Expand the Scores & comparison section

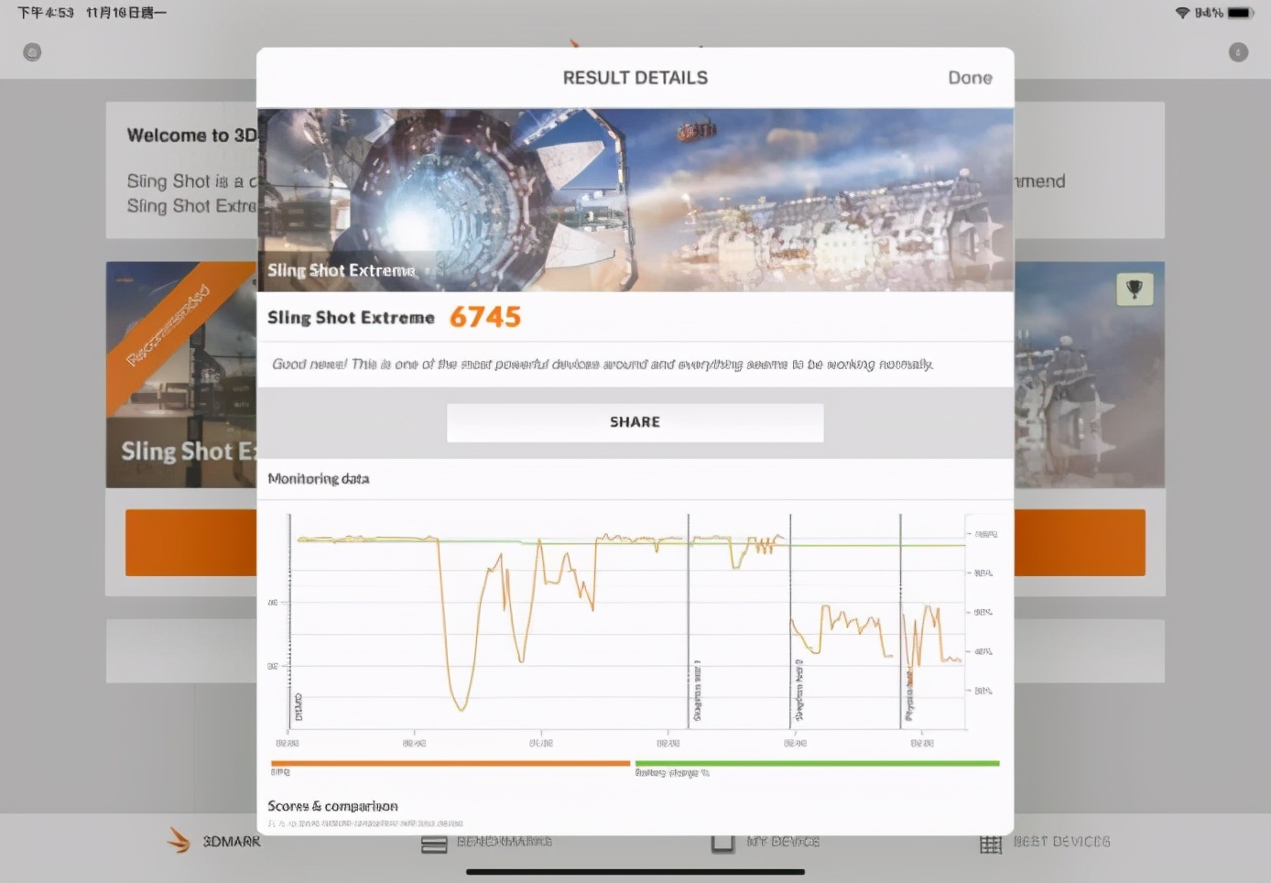click(332, 806)
